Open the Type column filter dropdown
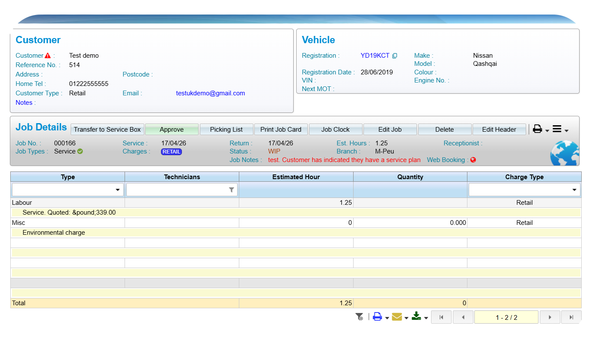The image size is (595, 354). tap(118, 190)
